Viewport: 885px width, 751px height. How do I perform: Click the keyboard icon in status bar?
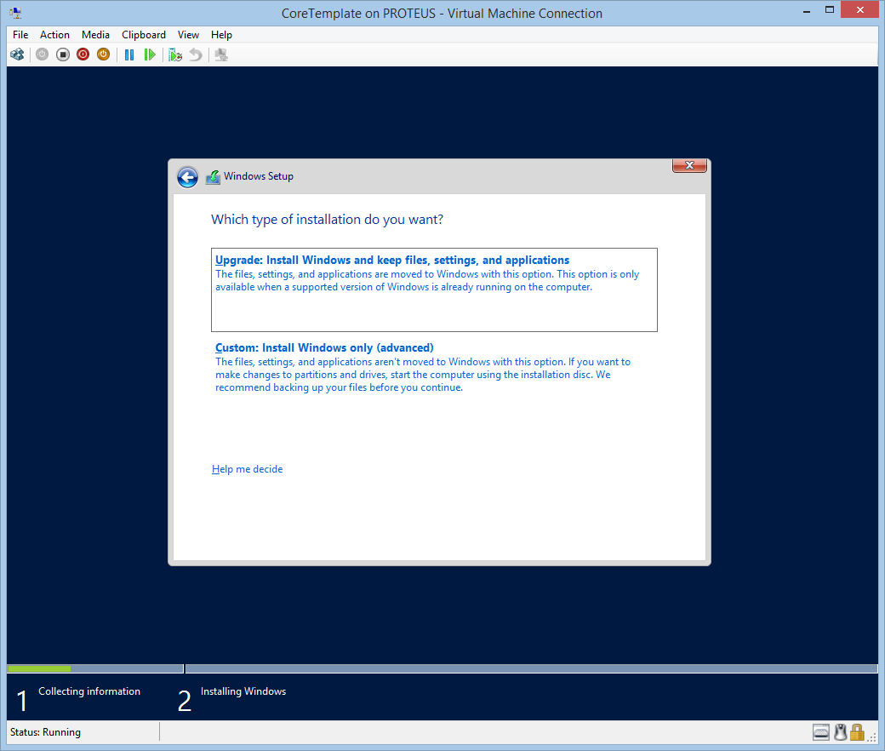tap(821, 732)
